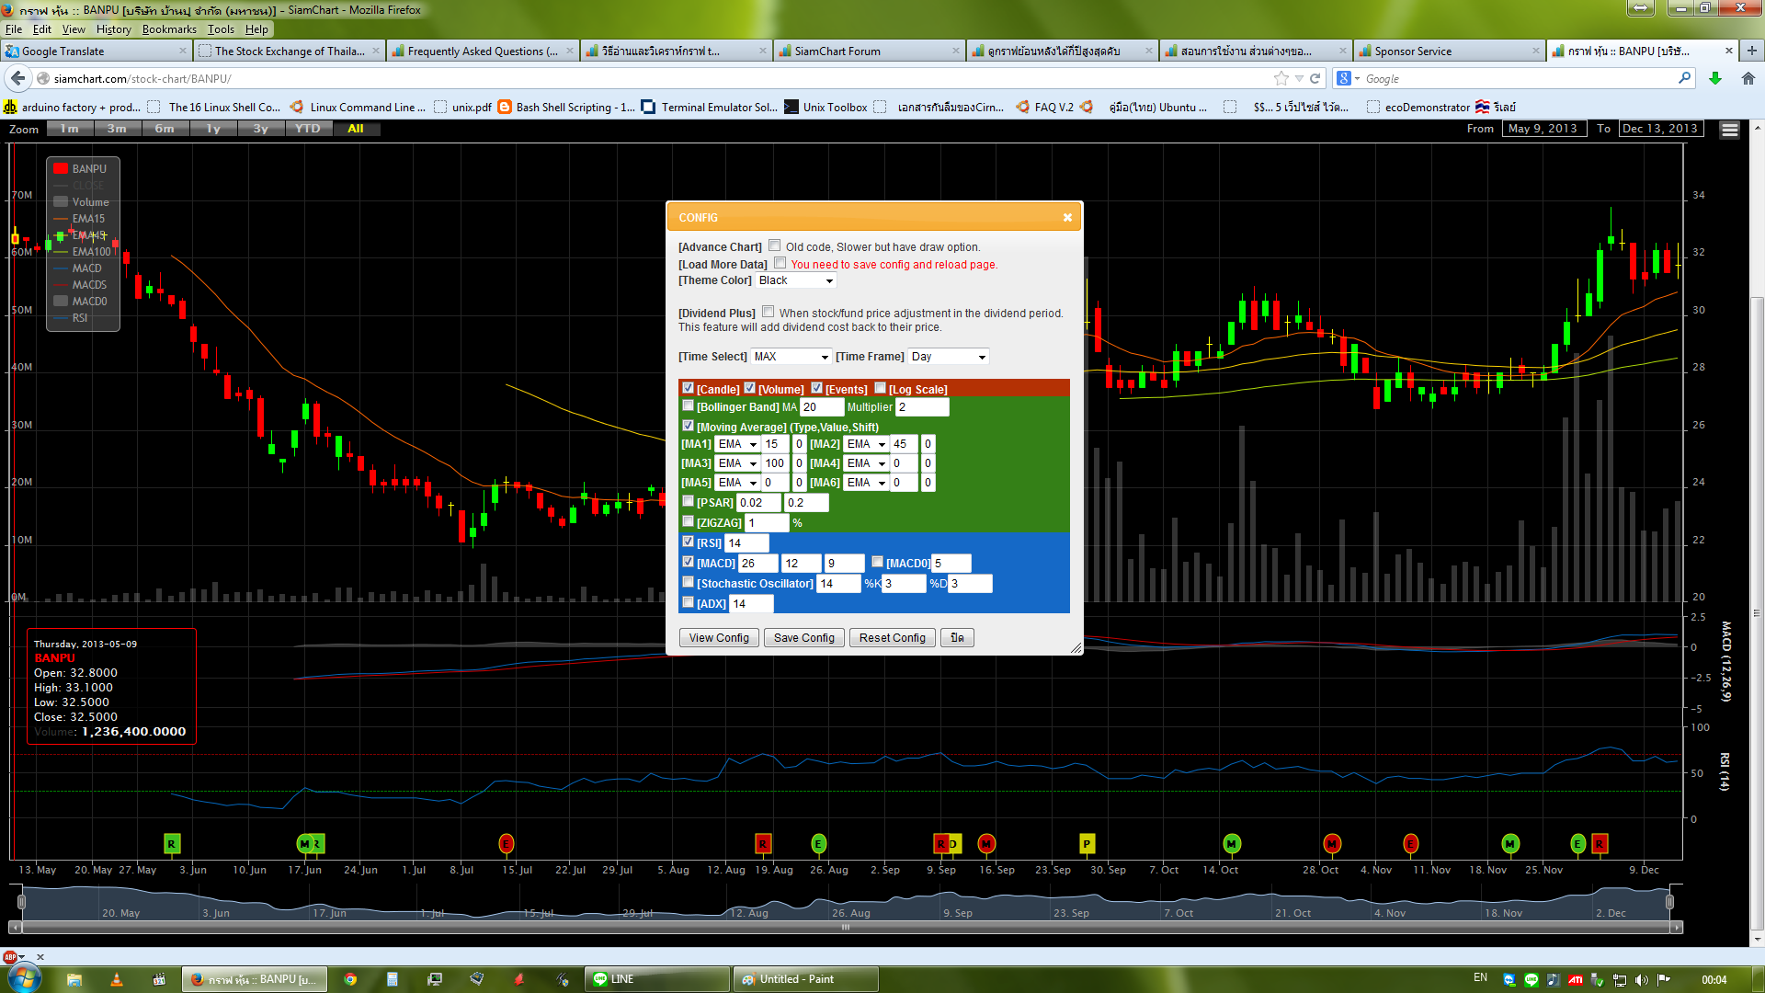Open the Time Select dropdown
The width and height of the screenshot is (1765, 993).
[x=791, y=357]
